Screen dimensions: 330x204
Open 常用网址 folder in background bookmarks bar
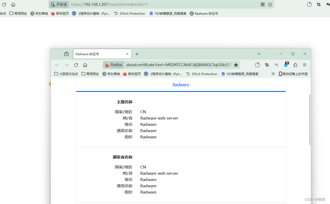[x=18, y=13]
